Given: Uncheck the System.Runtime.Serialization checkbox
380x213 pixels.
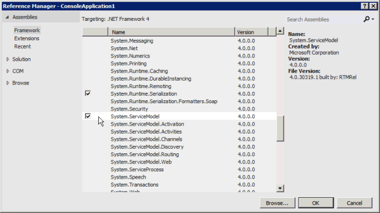Looking at the screenshot, I should 88,94.
